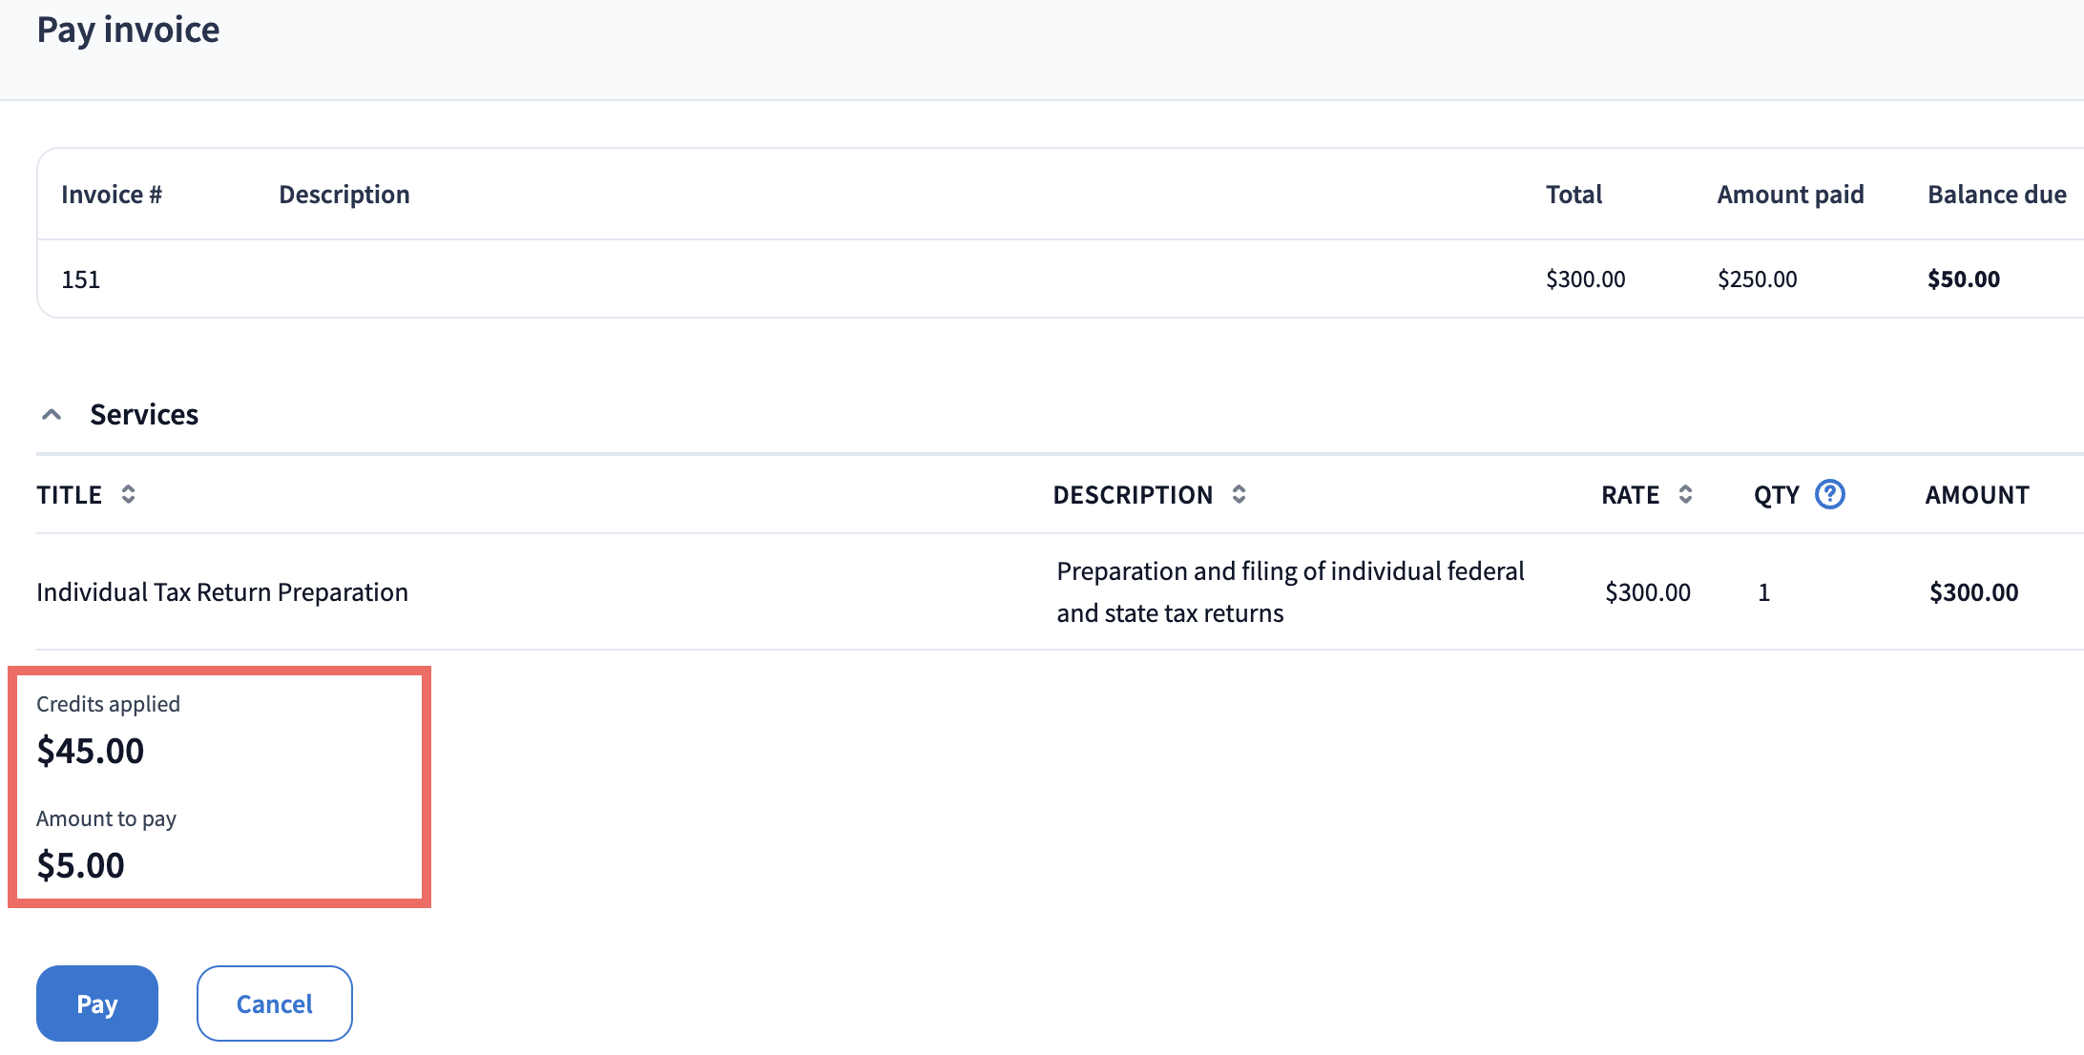Open the QTY help question mark
The height and width of the screenshot is (1055, 2084).
point(1829,494)
